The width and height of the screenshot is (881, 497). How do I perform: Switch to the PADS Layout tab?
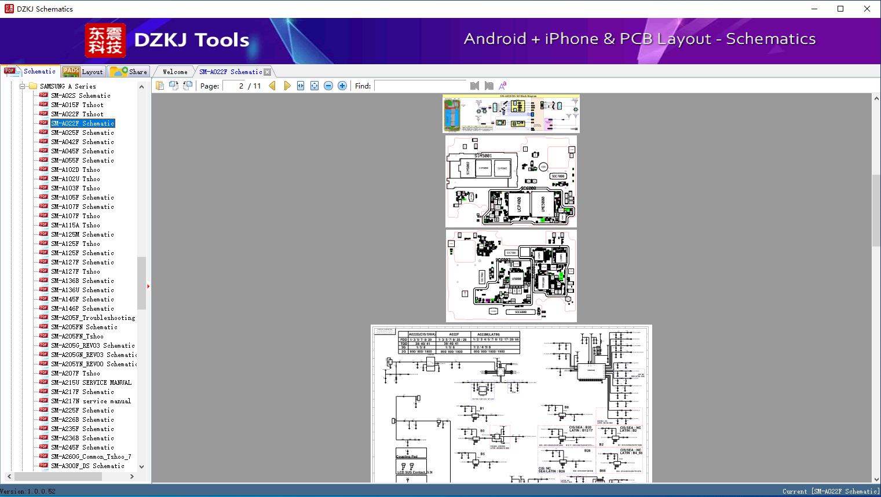[83, 72]
